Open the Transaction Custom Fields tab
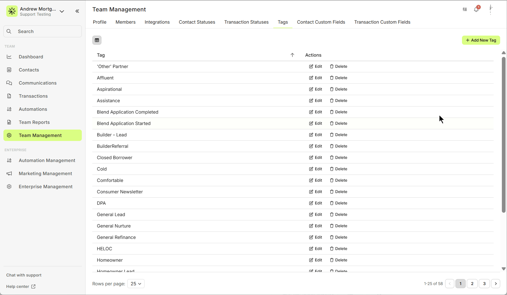Image resolution: width=507 pixels, height=295 pixels. (382, 22)
